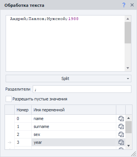Click the Номер column header
This screenshot has height=157, width=137.
23,110
